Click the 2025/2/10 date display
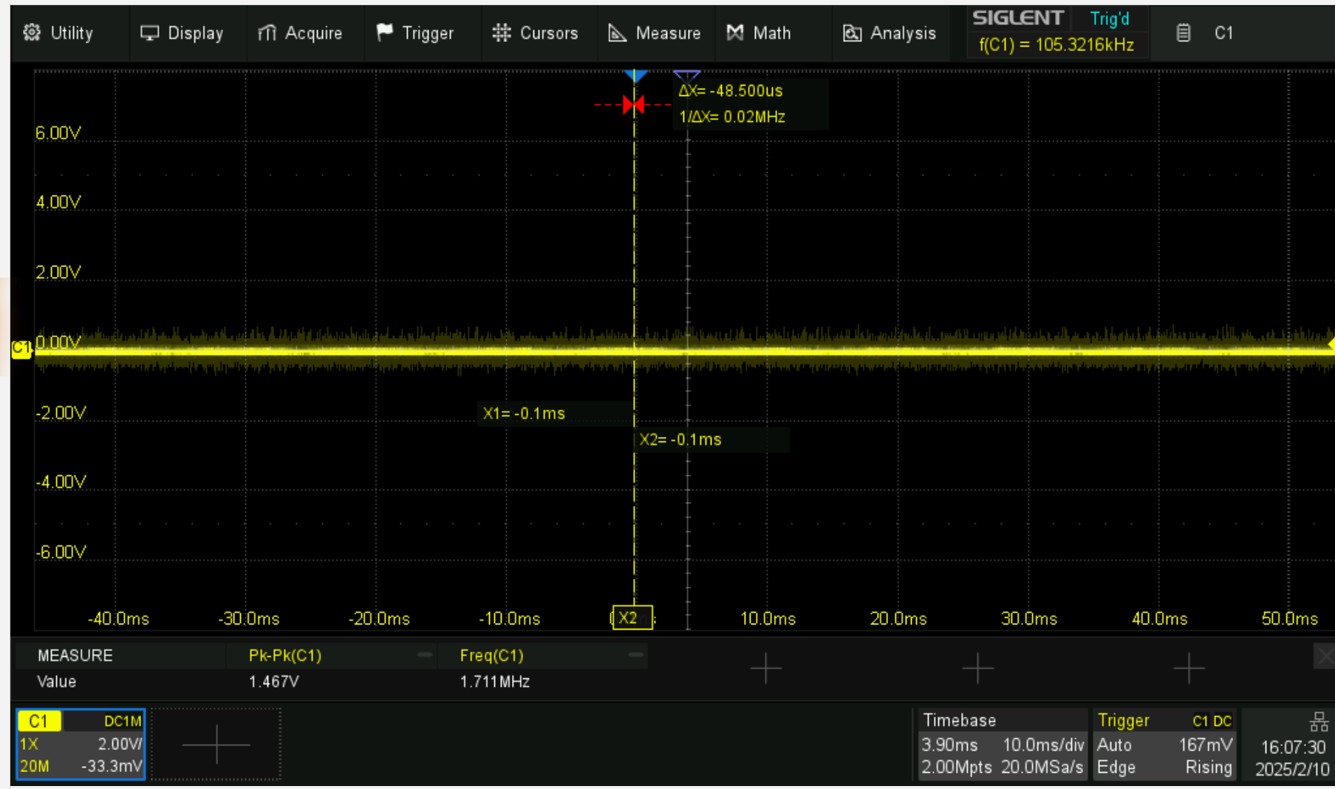Screen dimensions: 1335x789 (1292, 769)
